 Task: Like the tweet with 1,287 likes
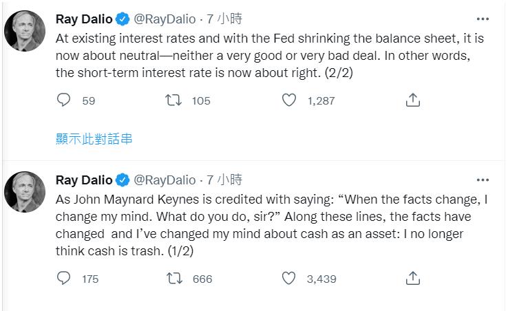[289, 100]
